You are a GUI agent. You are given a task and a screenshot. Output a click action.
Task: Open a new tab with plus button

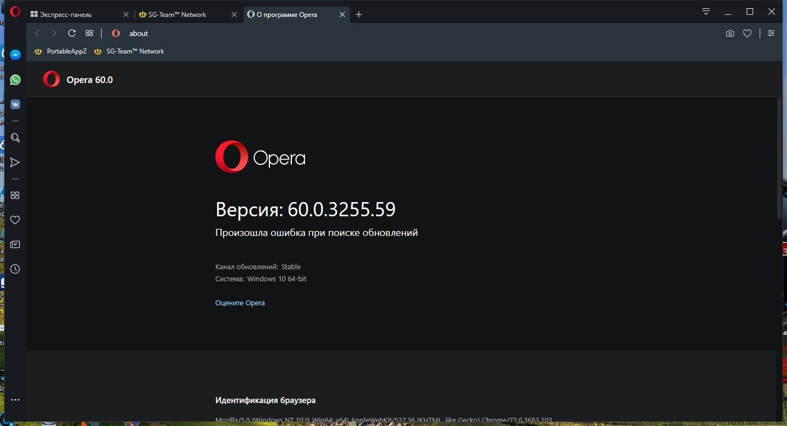(x=359, y=15)
